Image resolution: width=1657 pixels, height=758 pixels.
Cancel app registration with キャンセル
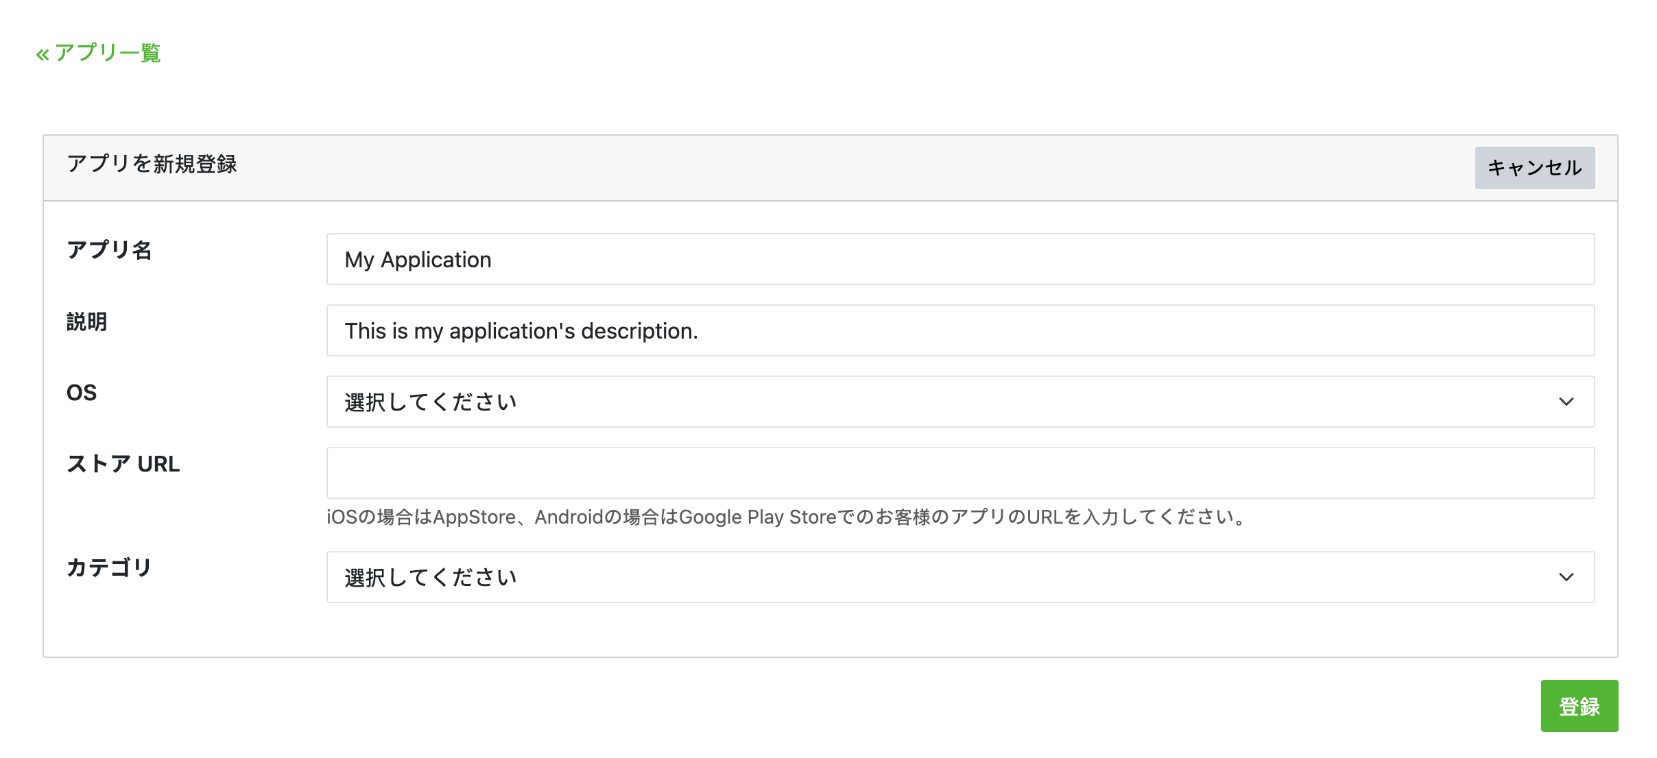pos(1534,167)
